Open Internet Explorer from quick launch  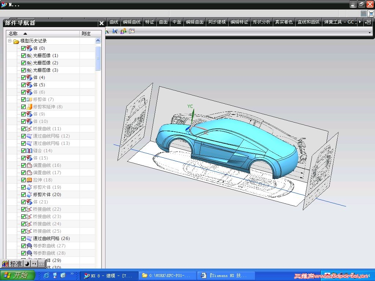[47, 275]
